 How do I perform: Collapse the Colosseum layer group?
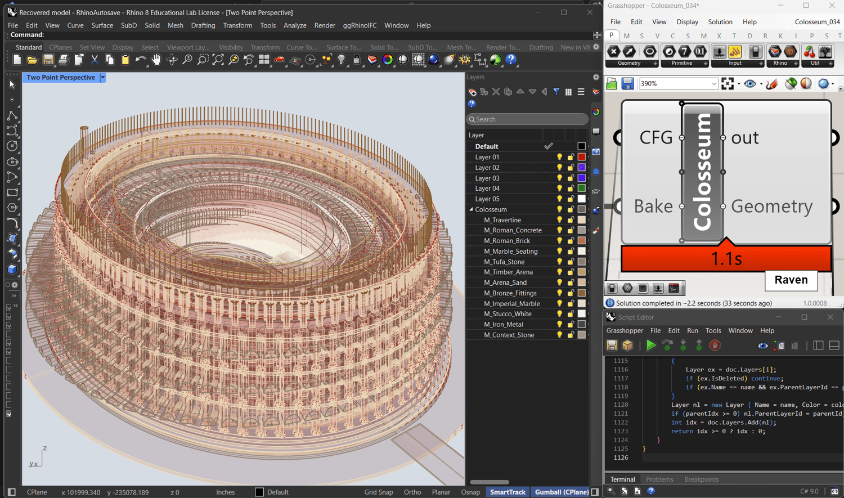coord(472,209)
